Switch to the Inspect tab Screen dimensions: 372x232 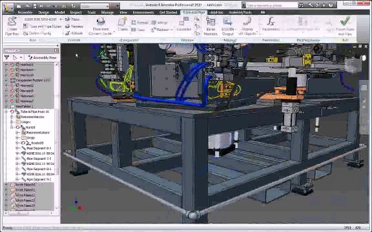click(x=76, y=12)
